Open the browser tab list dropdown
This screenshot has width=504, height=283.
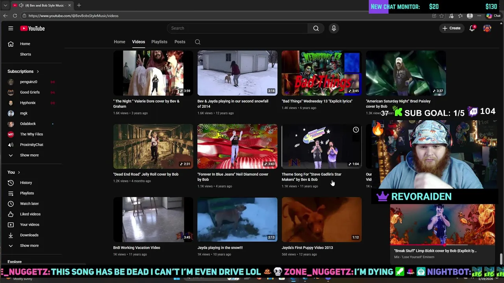point(5,5)
